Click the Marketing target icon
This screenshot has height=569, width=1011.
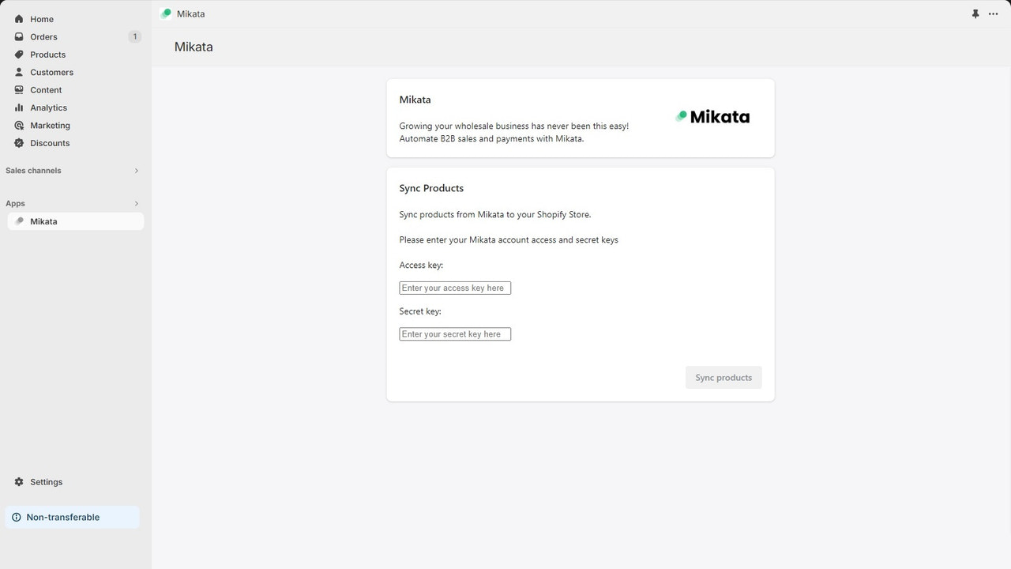click(19, 126)
